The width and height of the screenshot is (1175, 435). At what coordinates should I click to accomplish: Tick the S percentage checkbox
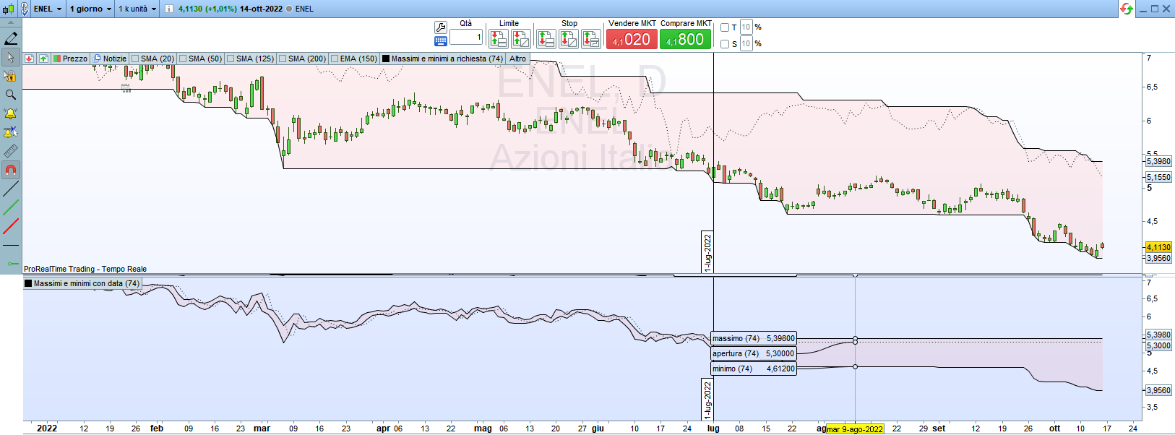click(x=725, y=43)
